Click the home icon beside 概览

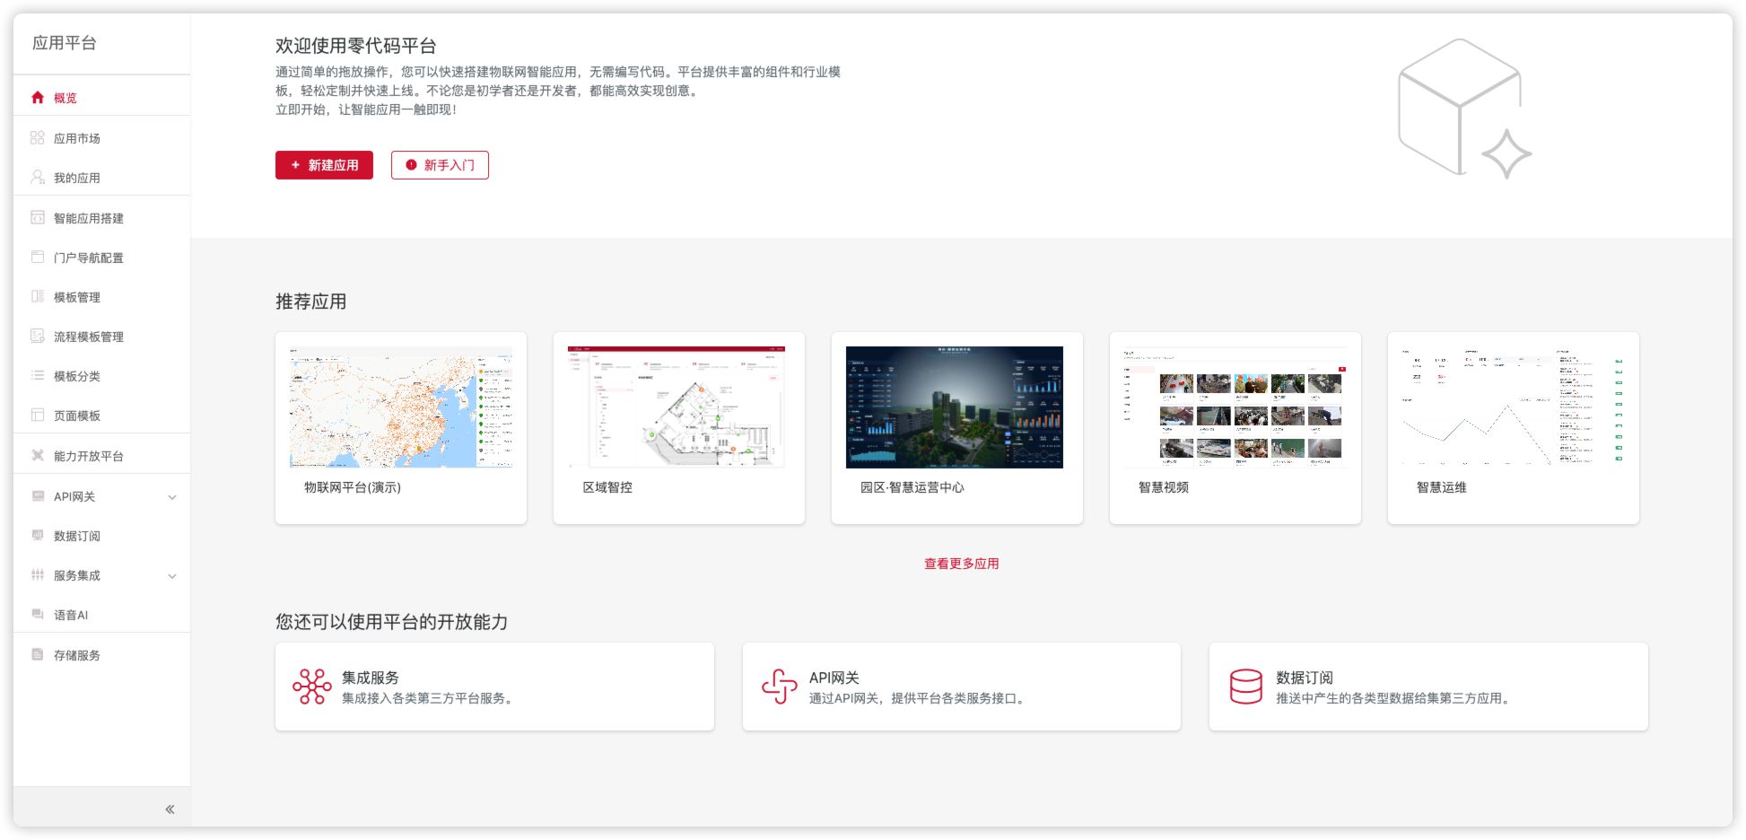38,98
